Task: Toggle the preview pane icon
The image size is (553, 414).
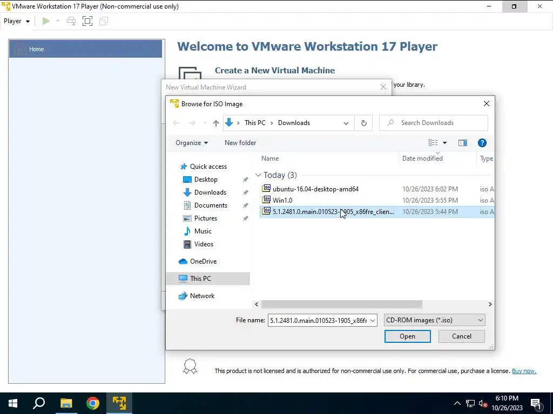Action: click(463, 143)
